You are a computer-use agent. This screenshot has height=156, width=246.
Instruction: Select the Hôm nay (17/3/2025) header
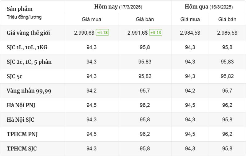pos(118,7)
